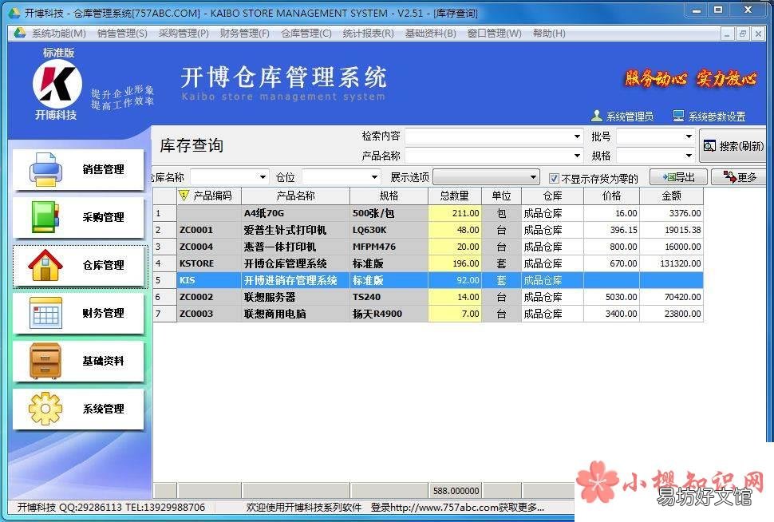Click the finance management calendar icon

tap(45, 313)
